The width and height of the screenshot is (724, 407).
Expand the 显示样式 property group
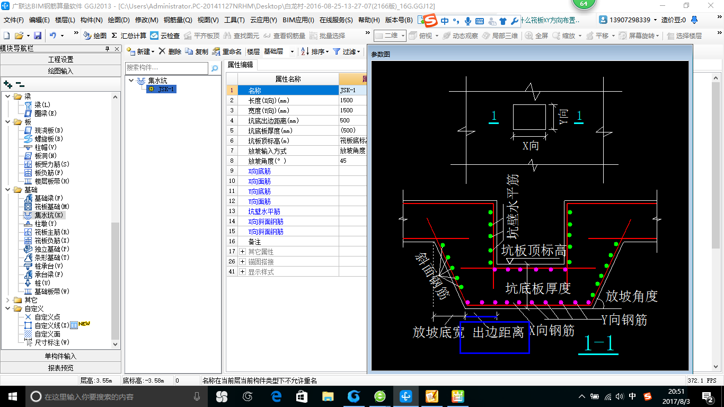[x=243, y=272]
